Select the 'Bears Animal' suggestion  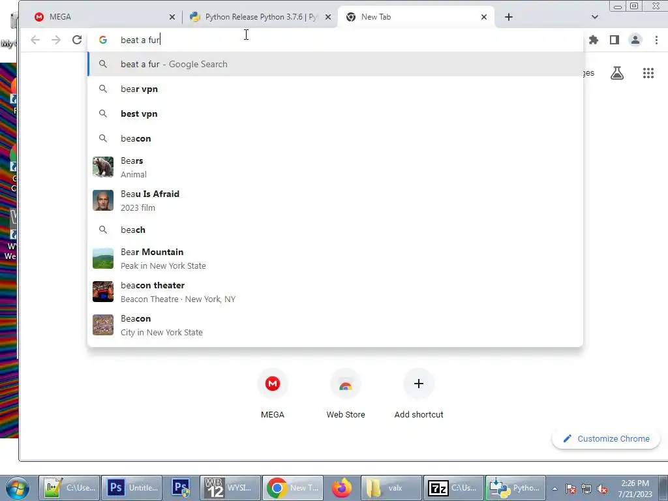(x=335, y=168)
